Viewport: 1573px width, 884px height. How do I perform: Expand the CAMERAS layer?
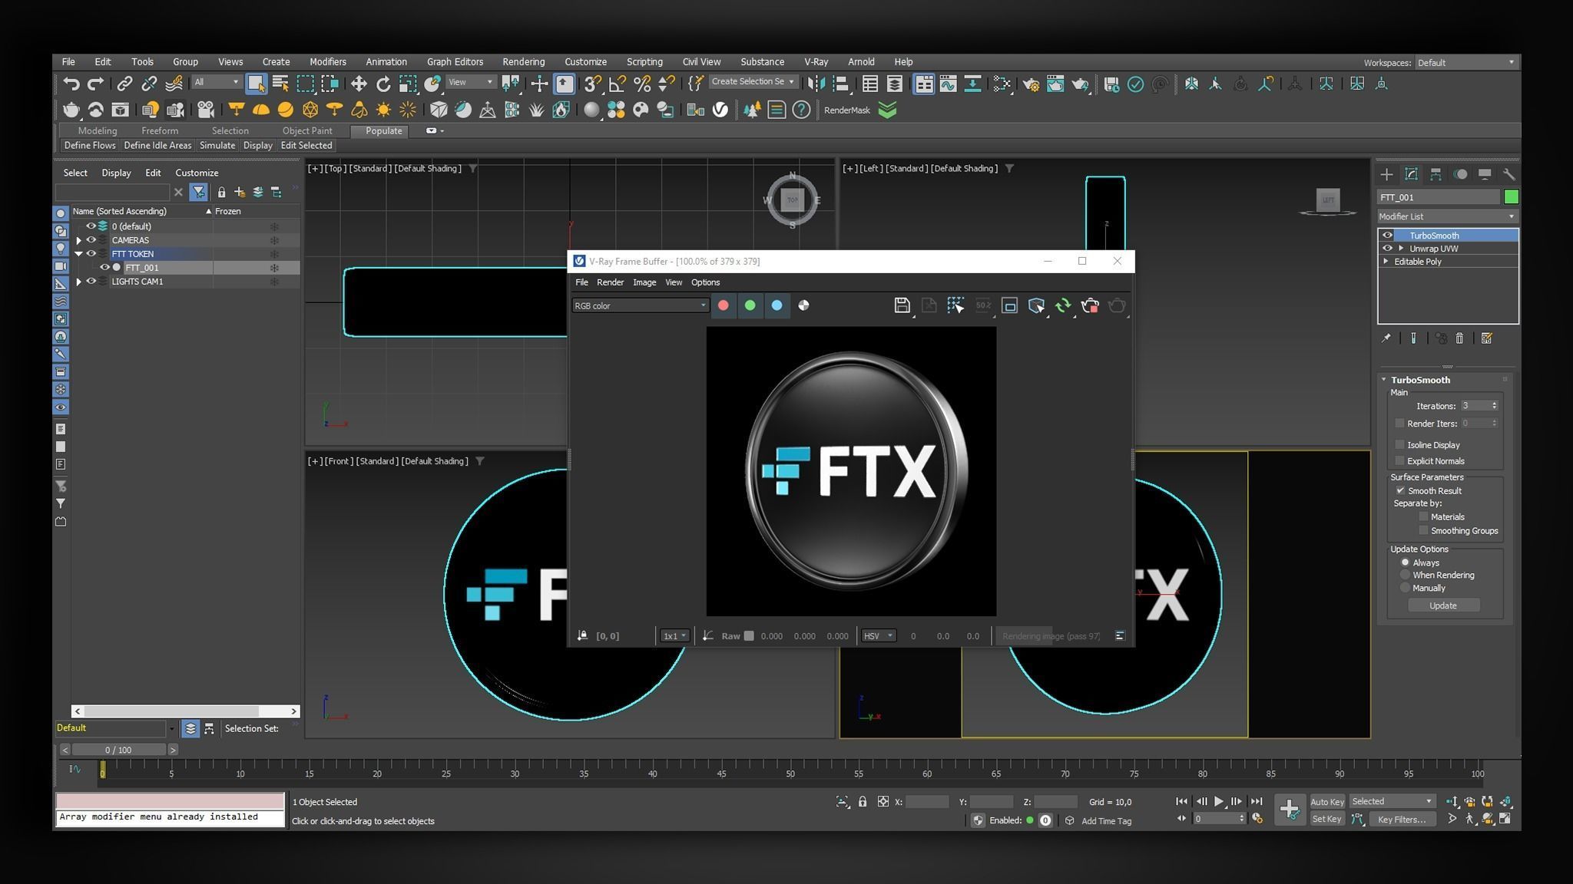coord(78,240)
